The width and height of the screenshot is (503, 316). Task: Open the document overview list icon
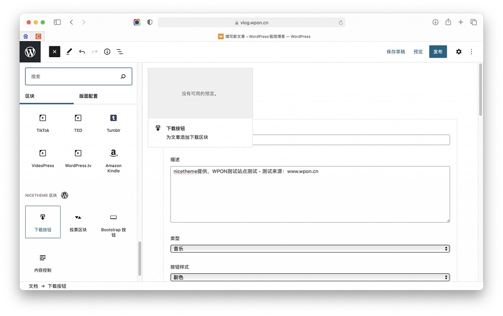click(x=120, y=52)
